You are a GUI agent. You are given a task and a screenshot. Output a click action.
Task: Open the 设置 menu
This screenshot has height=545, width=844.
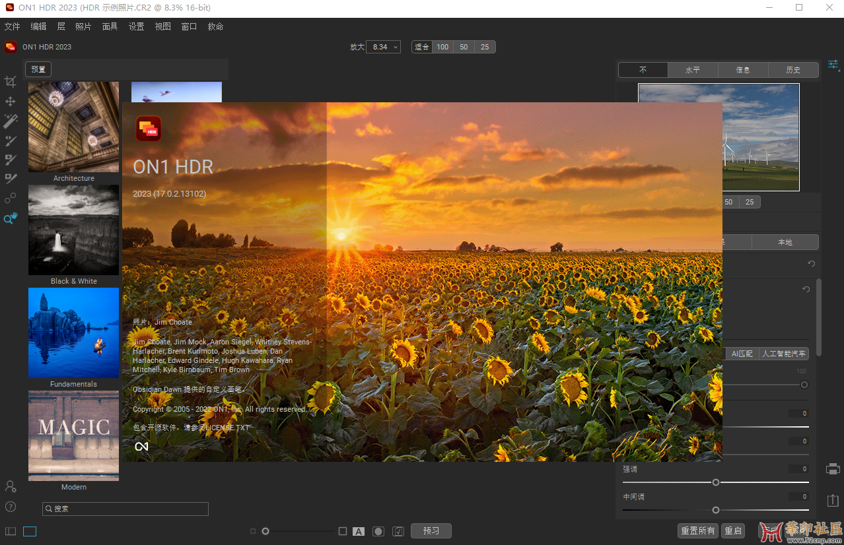(136, 26)
